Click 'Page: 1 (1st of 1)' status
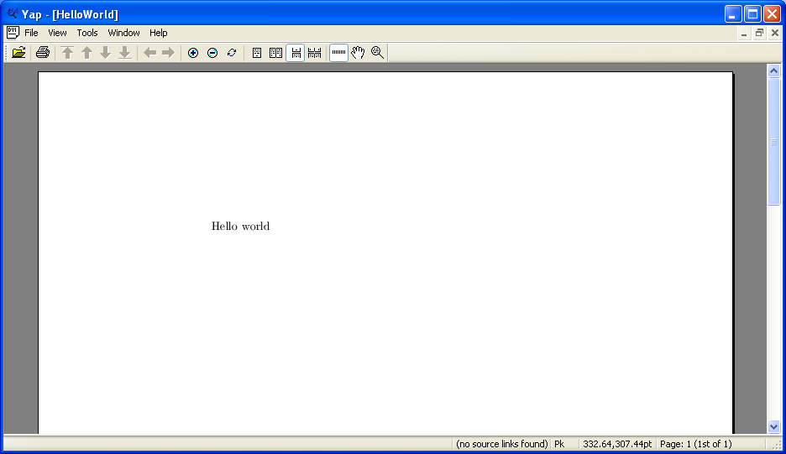The height and width of the screenshot is (454, 786). [x=696, y=444]
